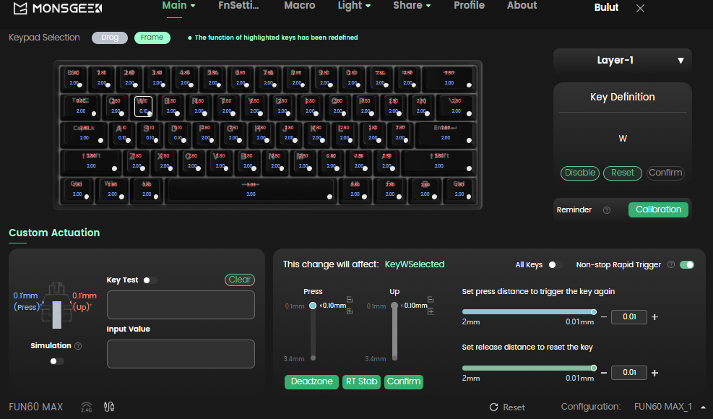Enable the Simulation switch

[x=57, y=361]
